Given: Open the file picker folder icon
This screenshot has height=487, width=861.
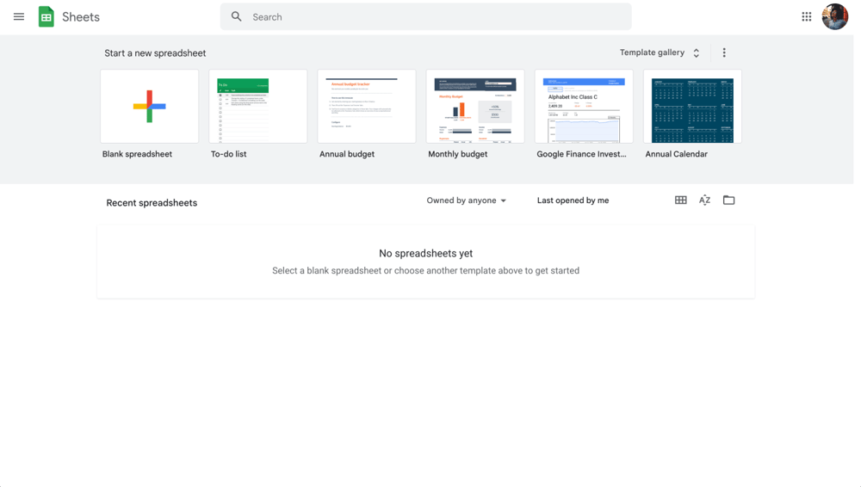Looking at the screenshot, I should [x=729, y=200].
